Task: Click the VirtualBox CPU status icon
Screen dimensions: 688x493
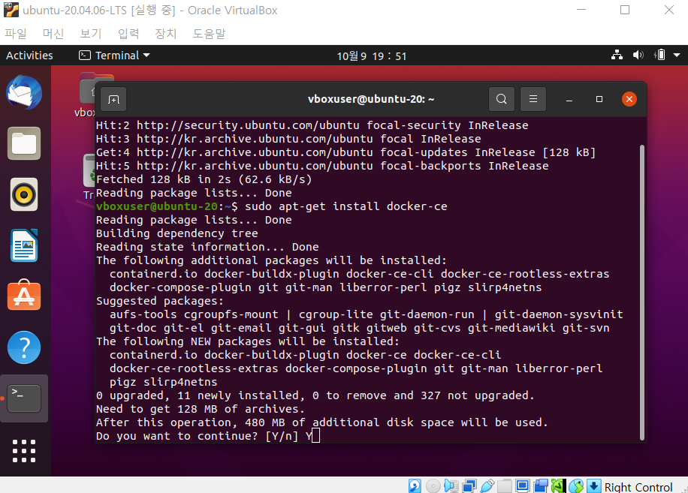Action: coord(558,485)
